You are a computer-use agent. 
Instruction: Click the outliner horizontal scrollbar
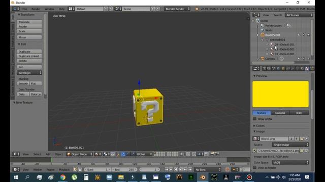tap(273, 63)
